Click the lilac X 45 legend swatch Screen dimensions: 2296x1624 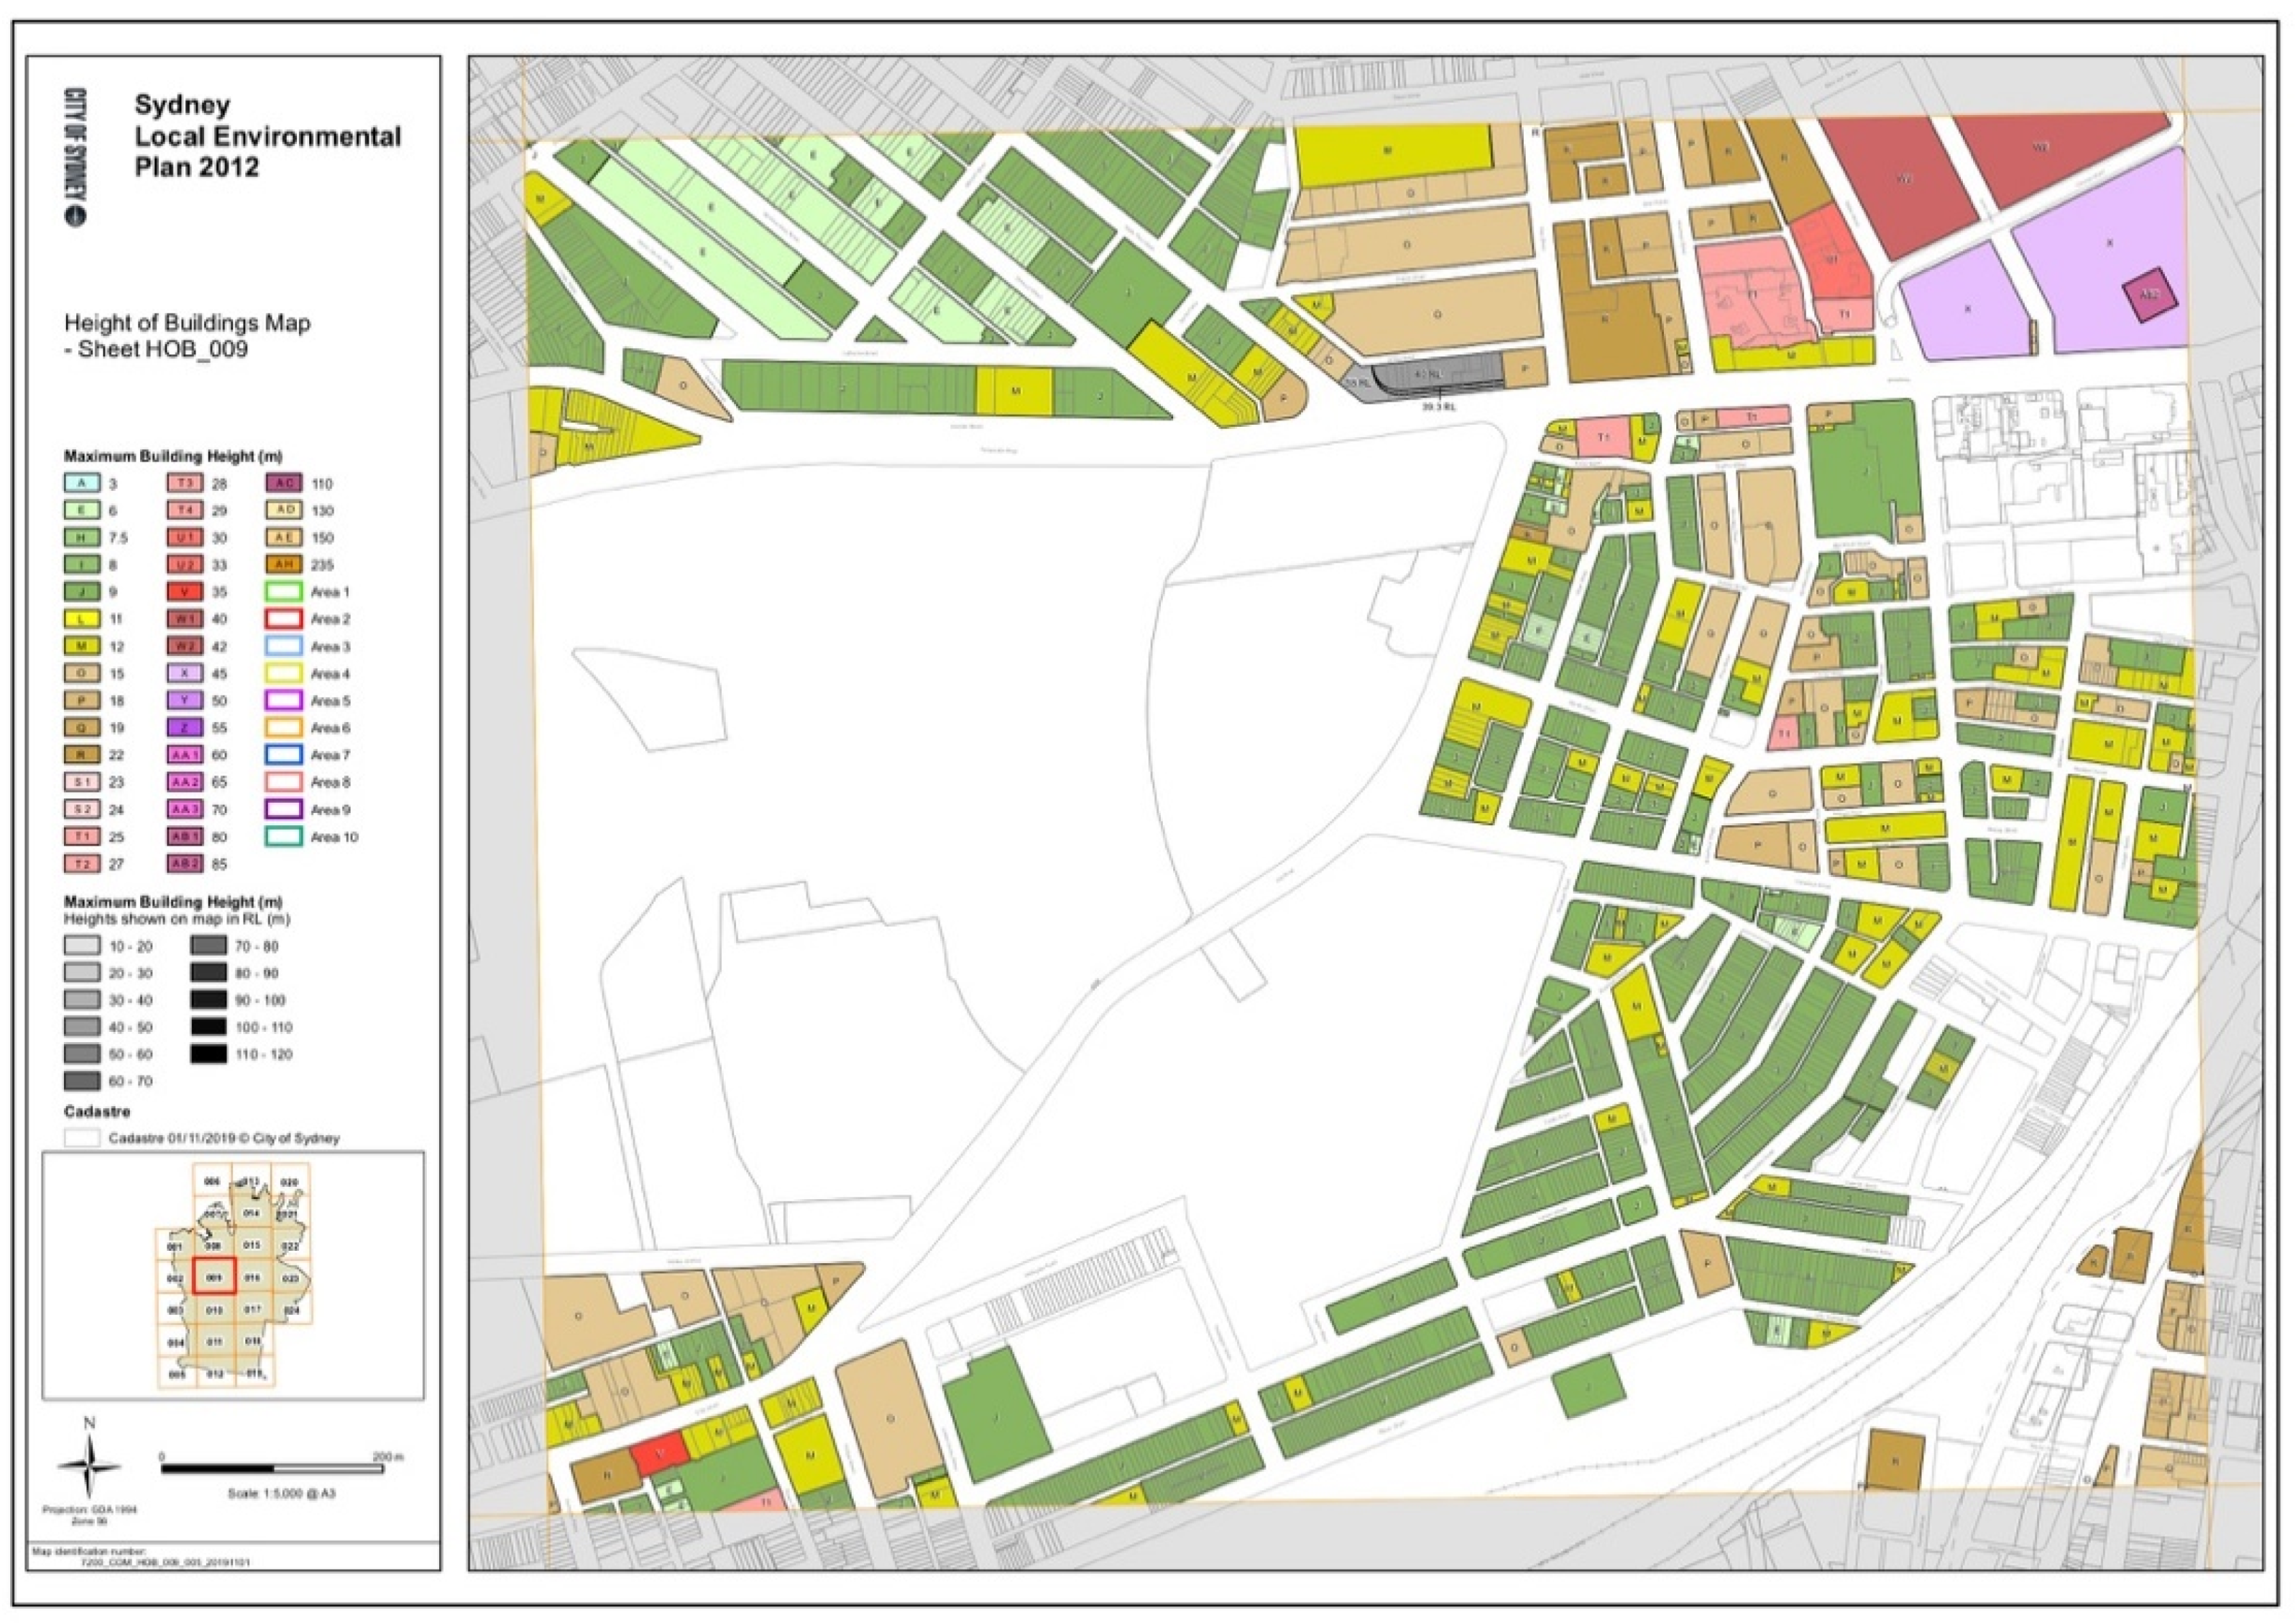coord(184,673)
